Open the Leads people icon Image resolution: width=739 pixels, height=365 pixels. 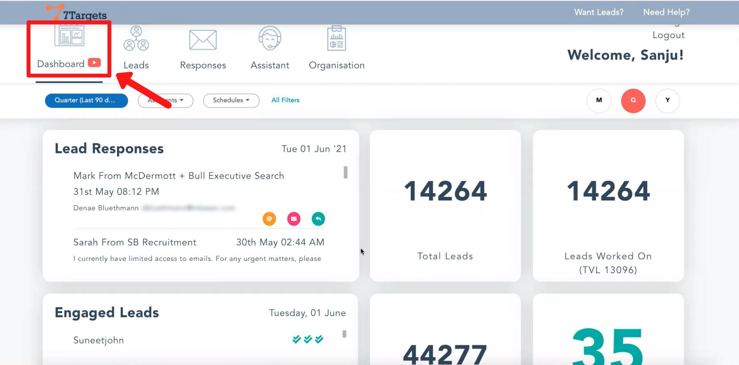pos(136,38)
